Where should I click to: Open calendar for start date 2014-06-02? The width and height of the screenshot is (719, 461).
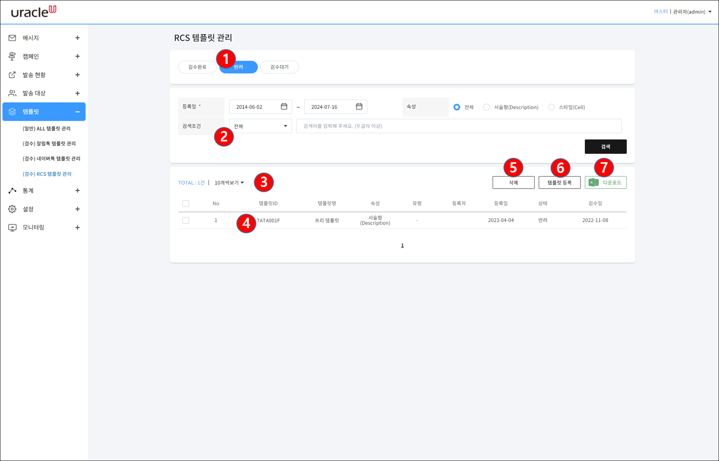coord(284,107)
